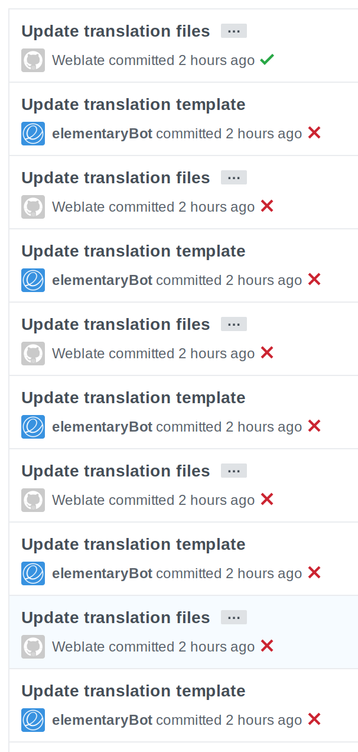The width and height of the screenshot is (358, 752).
Task: Click elementaryBot committer name on second commit
Action: click(x=102, y=134)
